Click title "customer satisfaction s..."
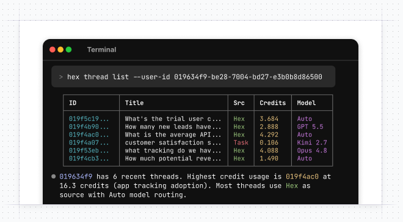 [x=173, y=143]
